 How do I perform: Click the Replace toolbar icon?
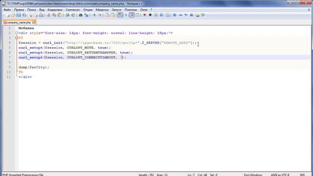(x=86, y=15)
